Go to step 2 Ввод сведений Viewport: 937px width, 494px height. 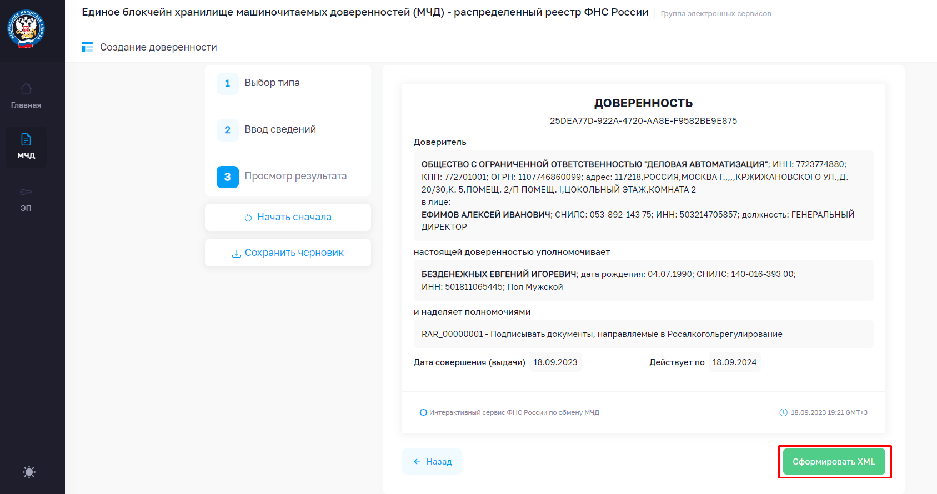tap(280, 129)
